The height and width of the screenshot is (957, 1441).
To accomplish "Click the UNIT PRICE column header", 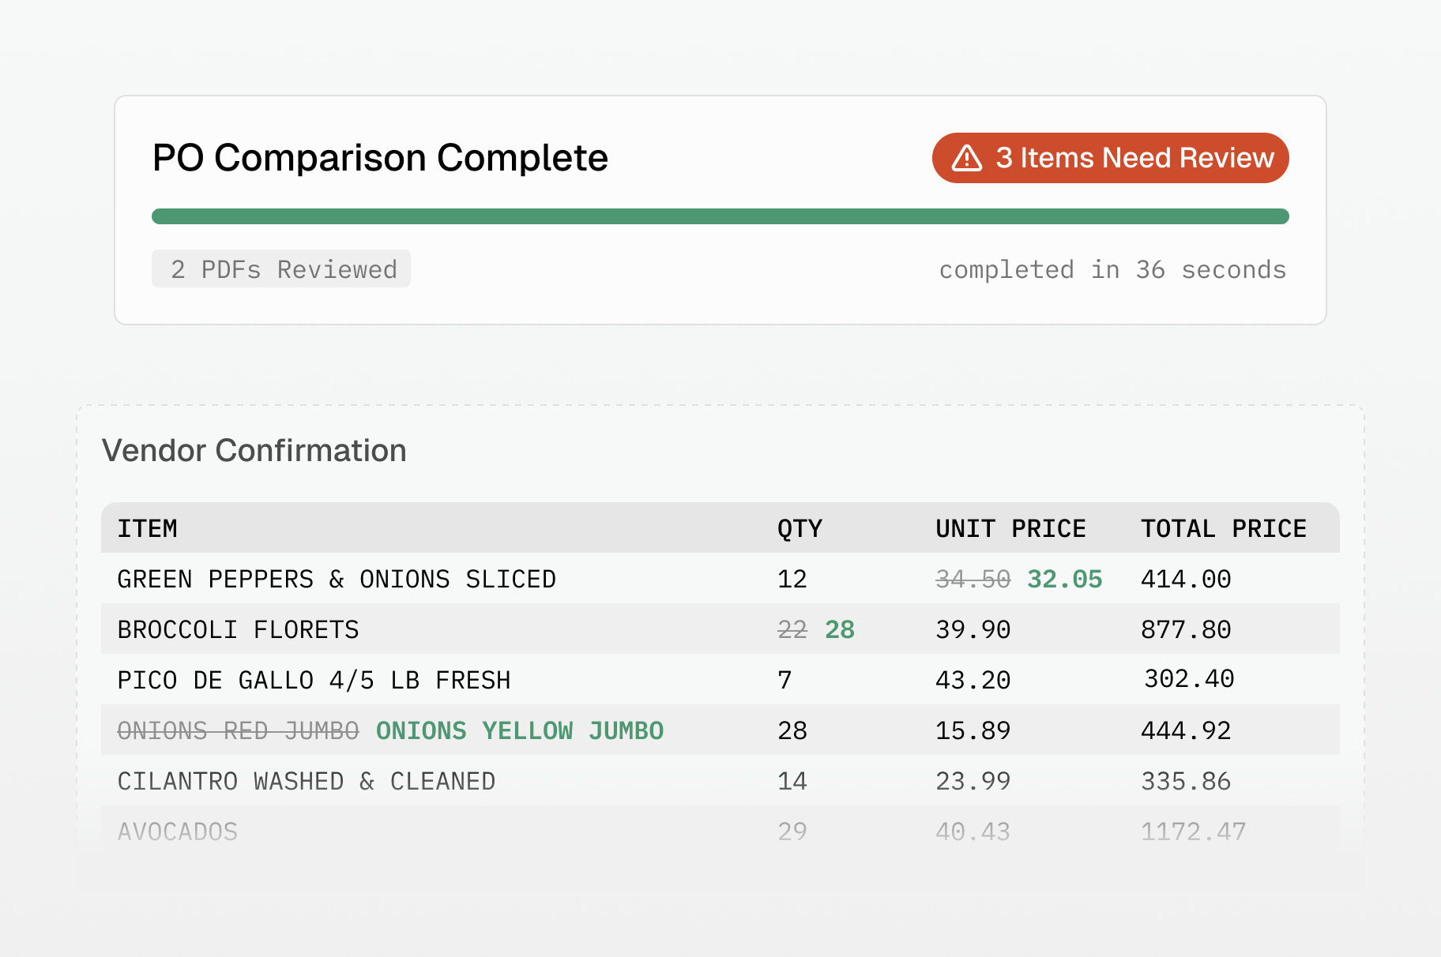I will [x=1010, y=528].
